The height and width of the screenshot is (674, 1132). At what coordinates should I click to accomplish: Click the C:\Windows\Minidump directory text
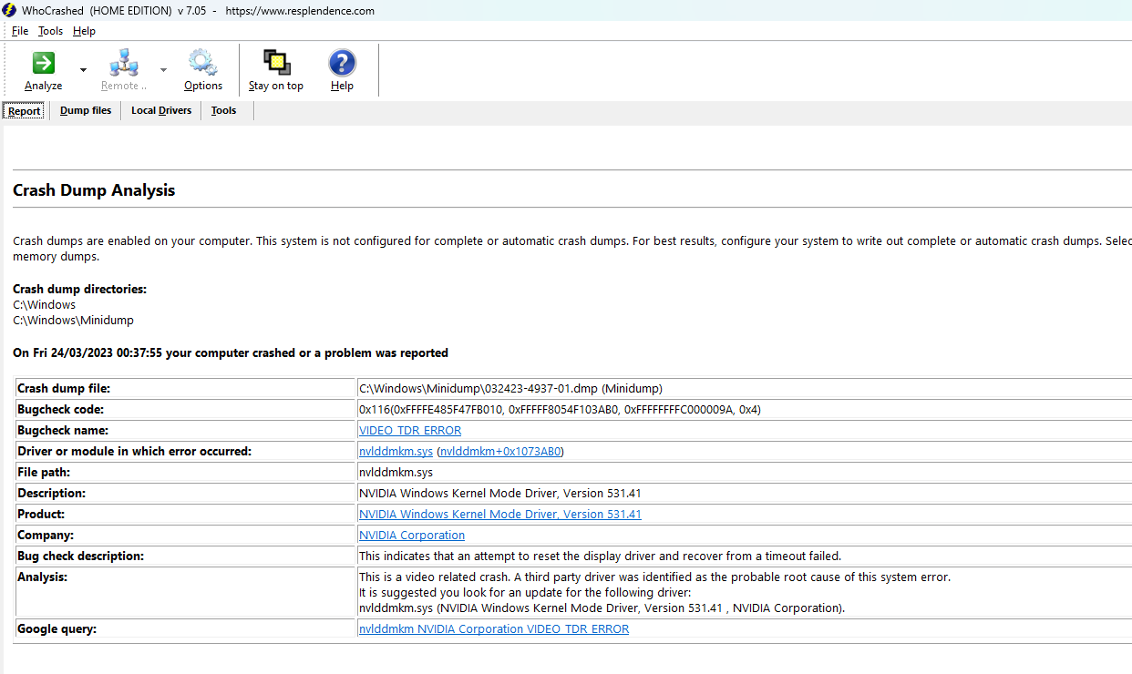point(73,321)
